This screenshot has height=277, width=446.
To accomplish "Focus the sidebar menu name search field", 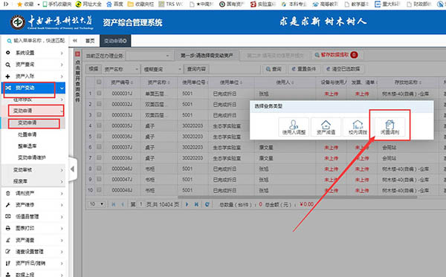I will (36, 41).
